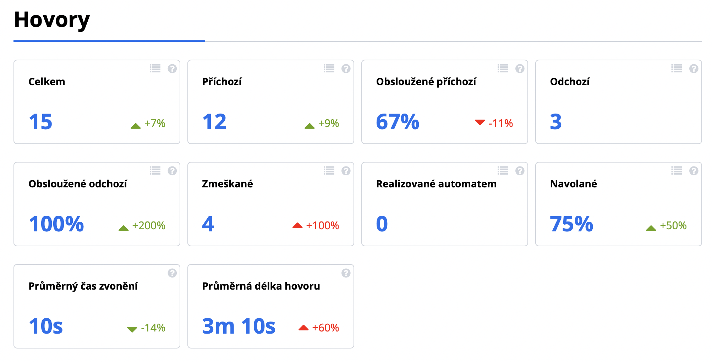The width and height of the screenshot is (712, 362).
Task: Open the list icon on Celkem card
Action: point(155,68)
